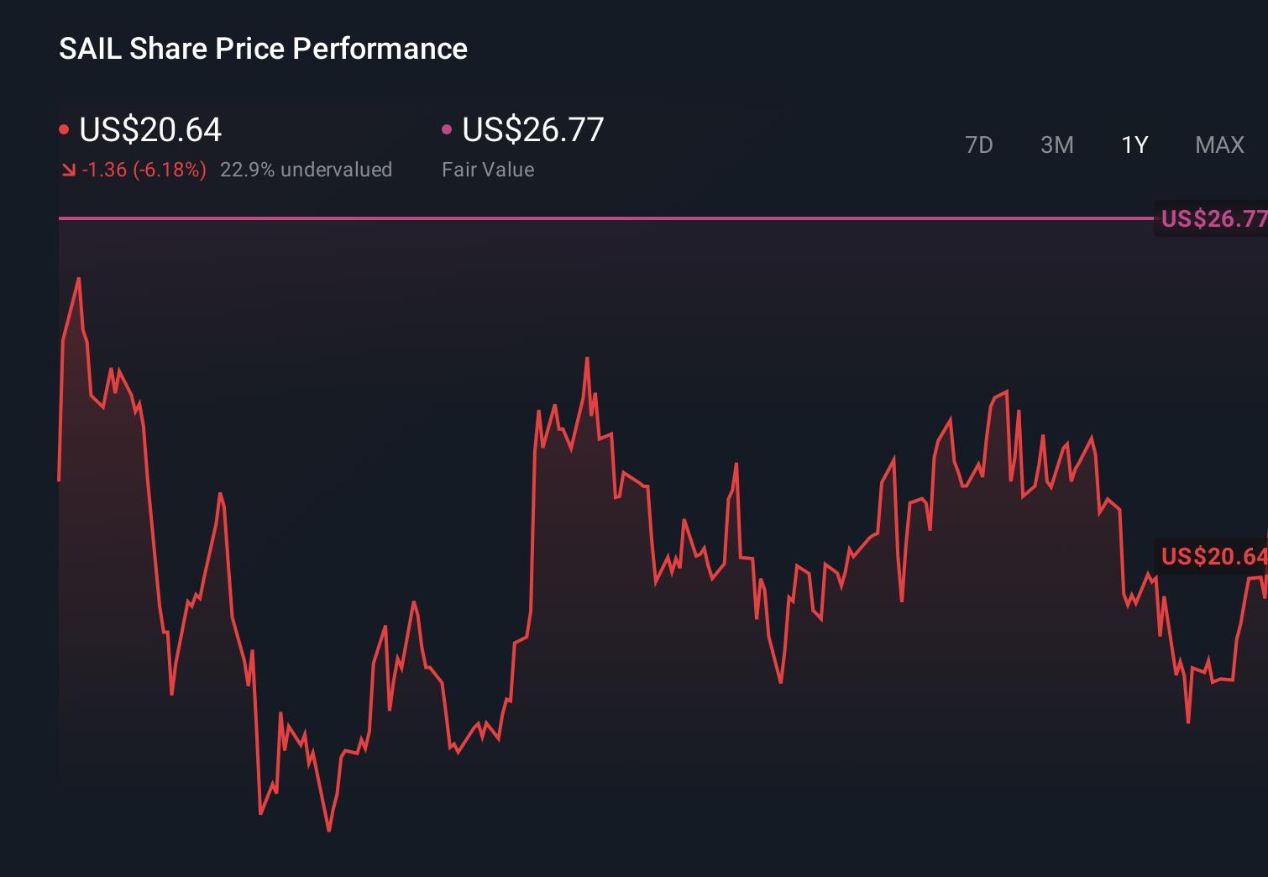Click the 'Fair Value' text label
Viewport: 1268px width, 877px height.
(x=487, y=169)
